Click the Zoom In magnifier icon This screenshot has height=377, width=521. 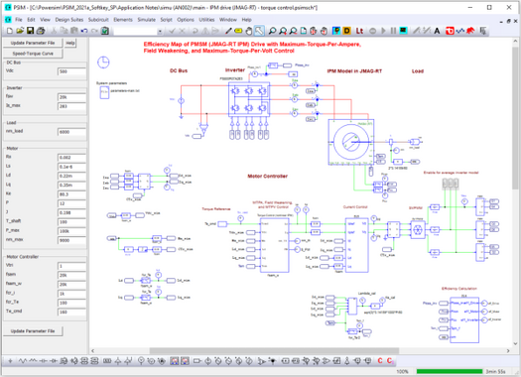pyautogui.click(x=283, y=31)
